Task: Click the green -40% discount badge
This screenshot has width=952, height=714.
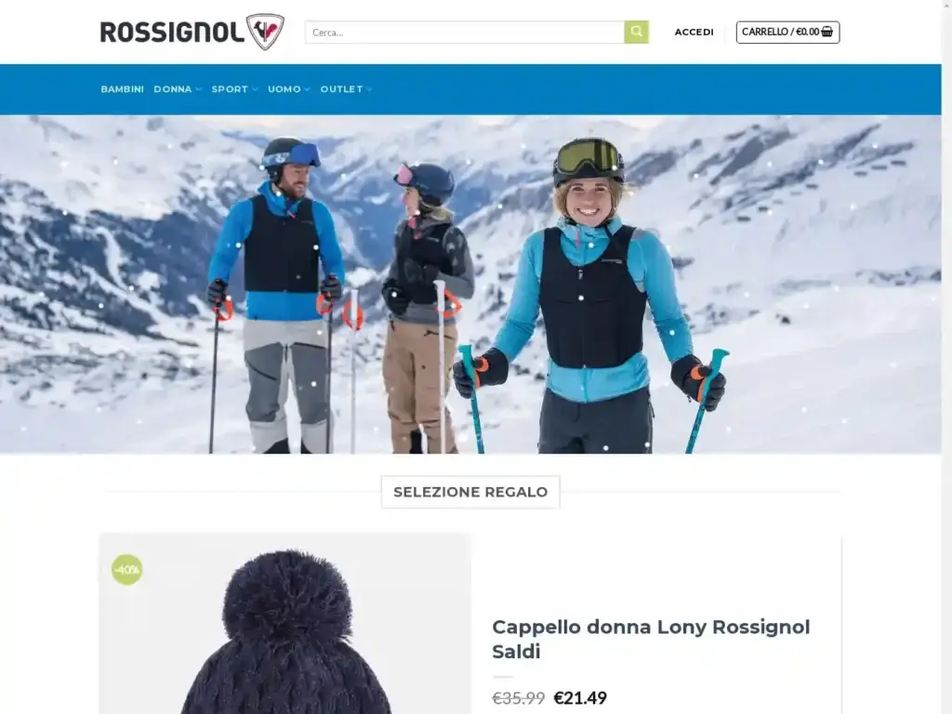Action: (x=126, y=570)
